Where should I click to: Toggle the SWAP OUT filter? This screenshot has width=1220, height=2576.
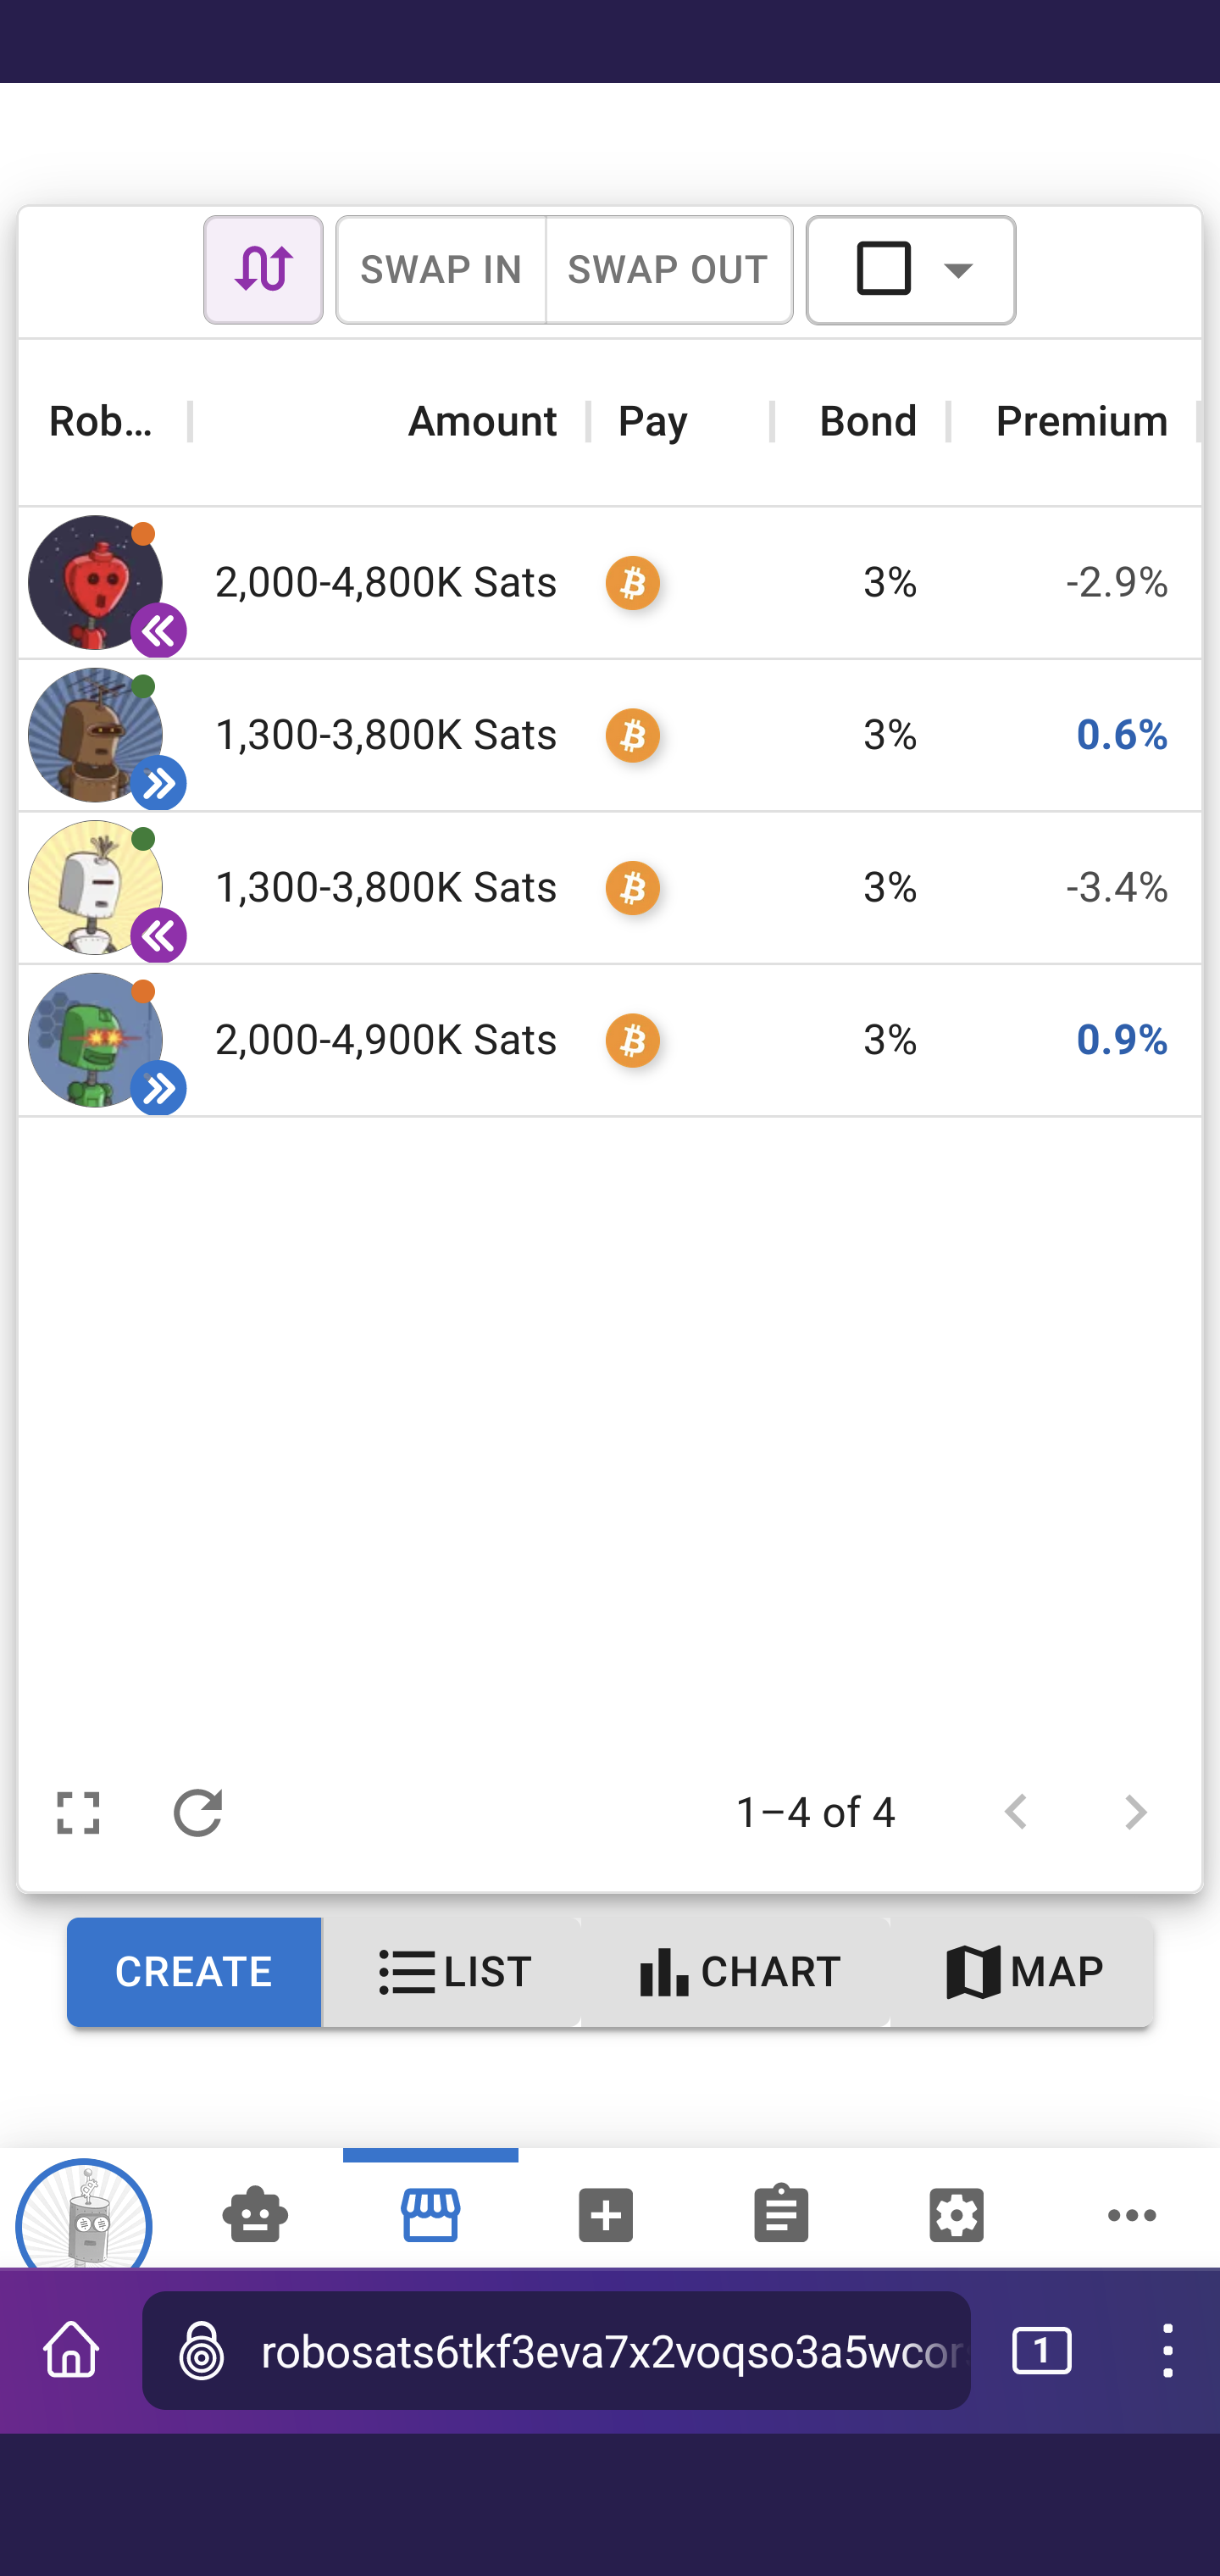tap(668, 270)
